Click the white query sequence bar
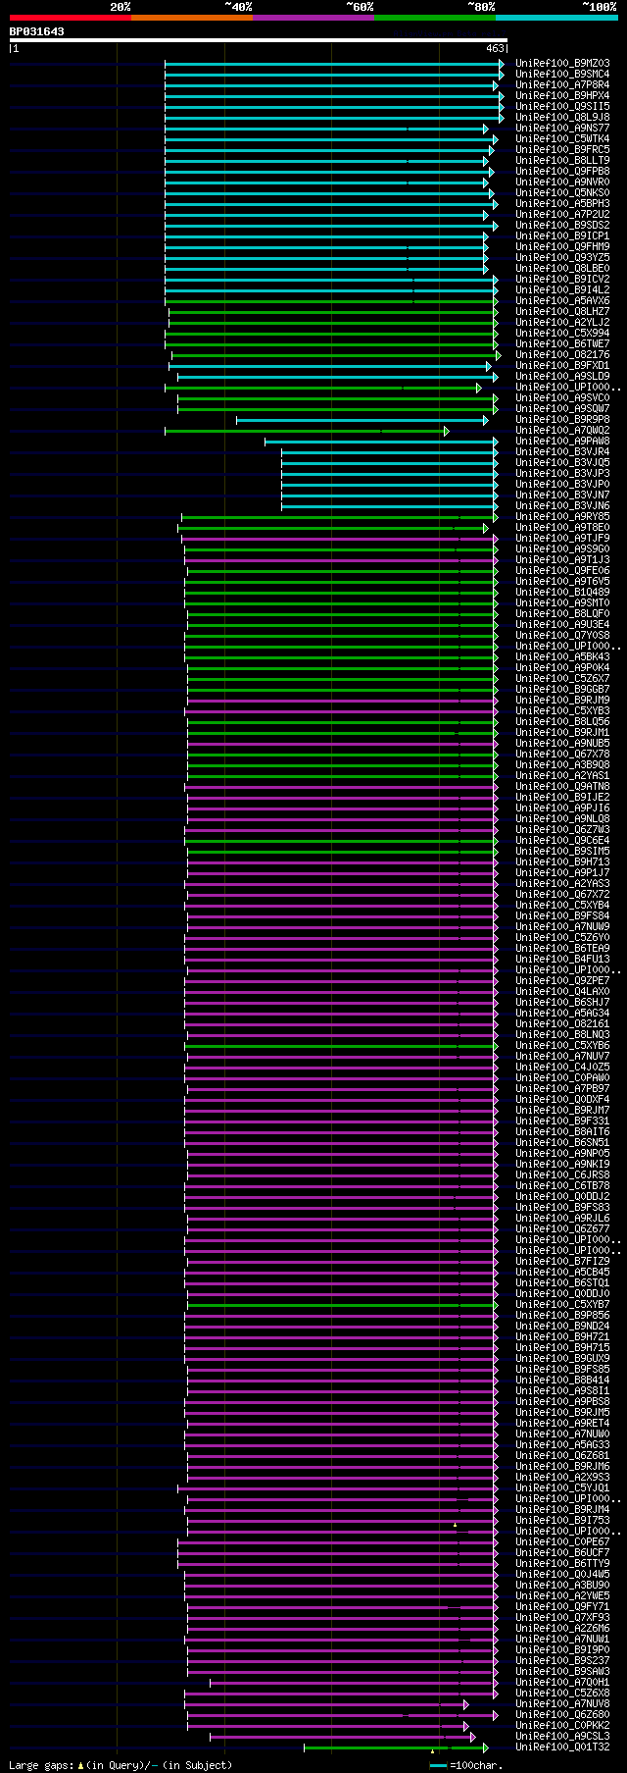 (259, 40)
